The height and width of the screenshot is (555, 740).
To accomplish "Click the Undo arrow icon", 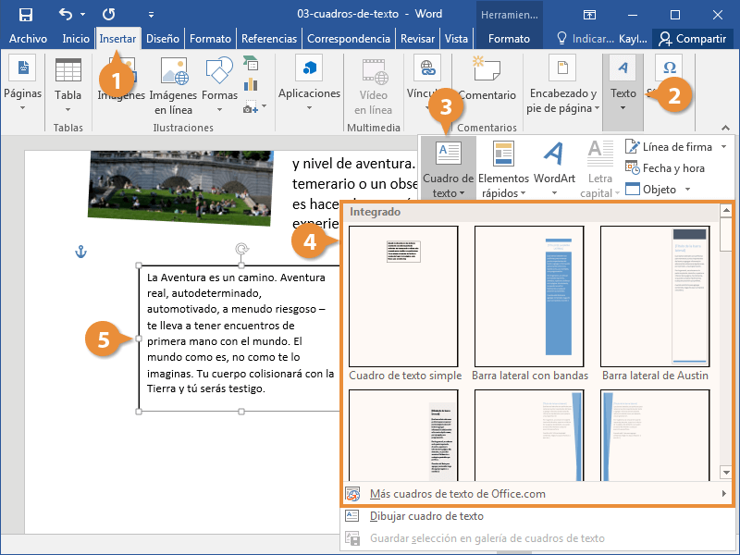I will tap(66, 14).
